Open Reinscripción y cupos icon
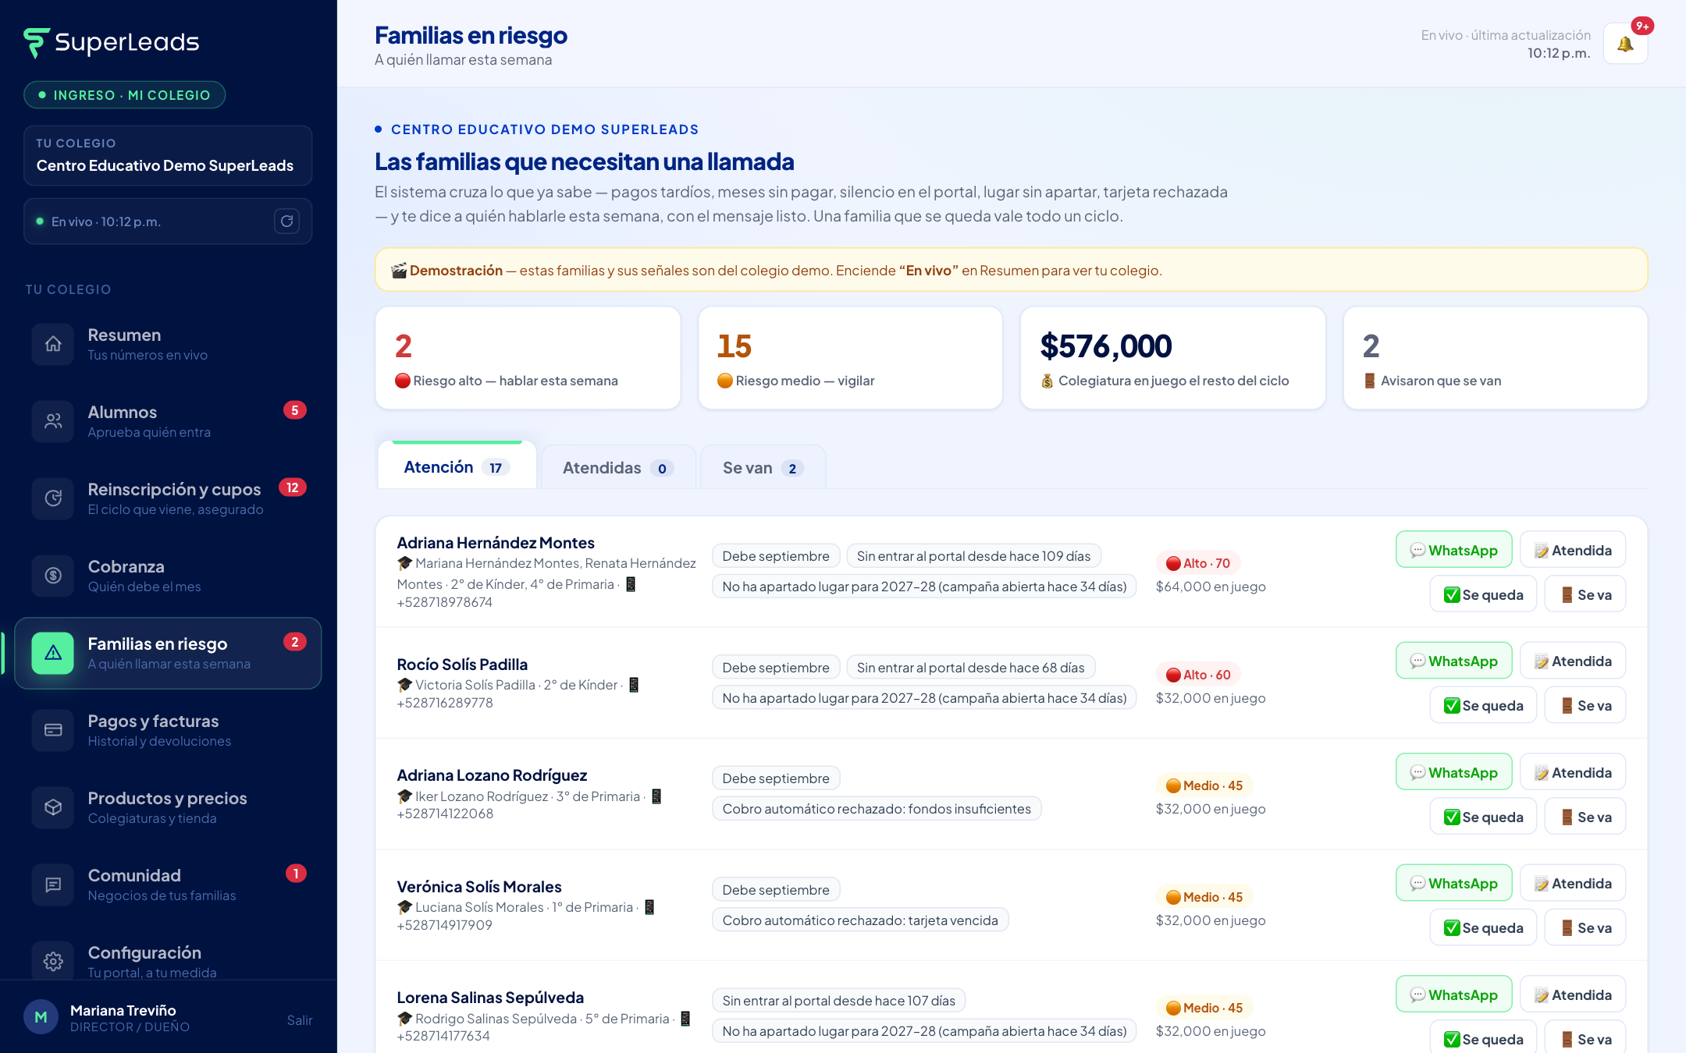The width and height of the screenshot is (1686, 1053). 53,498
